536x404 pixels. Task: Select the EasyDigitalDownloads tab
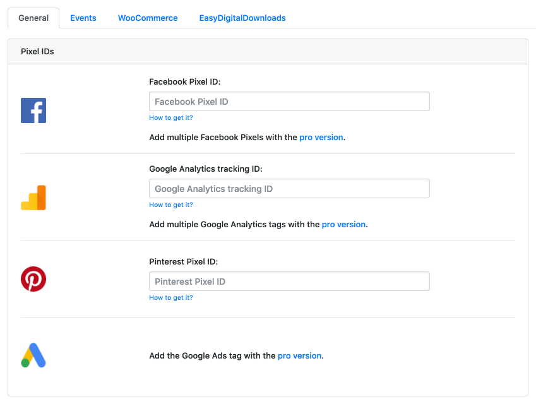pyautogui.click(x=242, y=18)
